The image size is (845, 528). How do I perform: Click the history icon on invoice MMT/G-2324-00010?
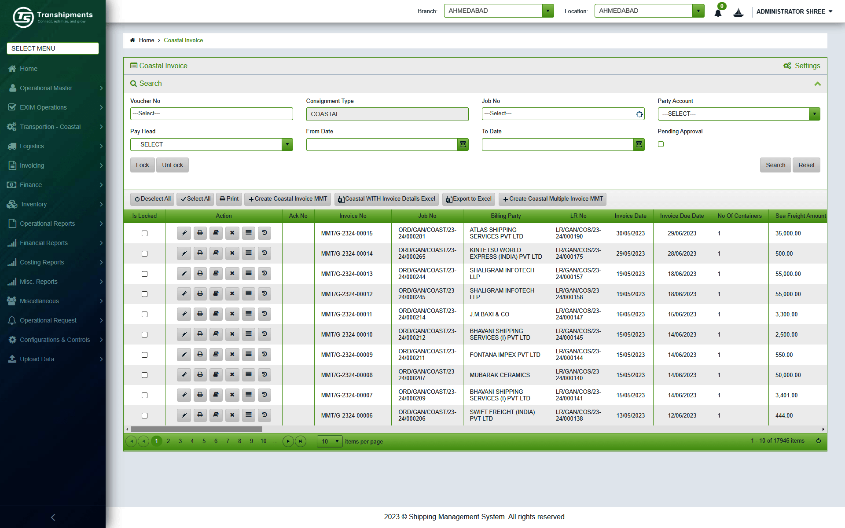[264, 334]
